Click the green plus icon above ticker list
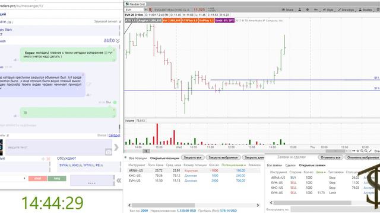 (43, 159)
